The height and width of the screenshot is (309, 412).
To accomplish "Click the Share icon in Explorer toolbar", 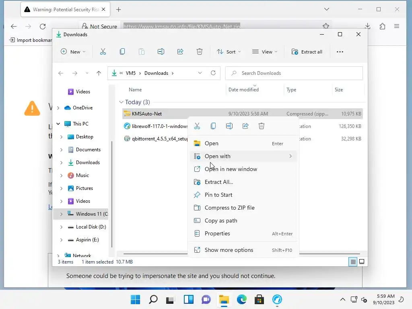I will pos(180,52).
